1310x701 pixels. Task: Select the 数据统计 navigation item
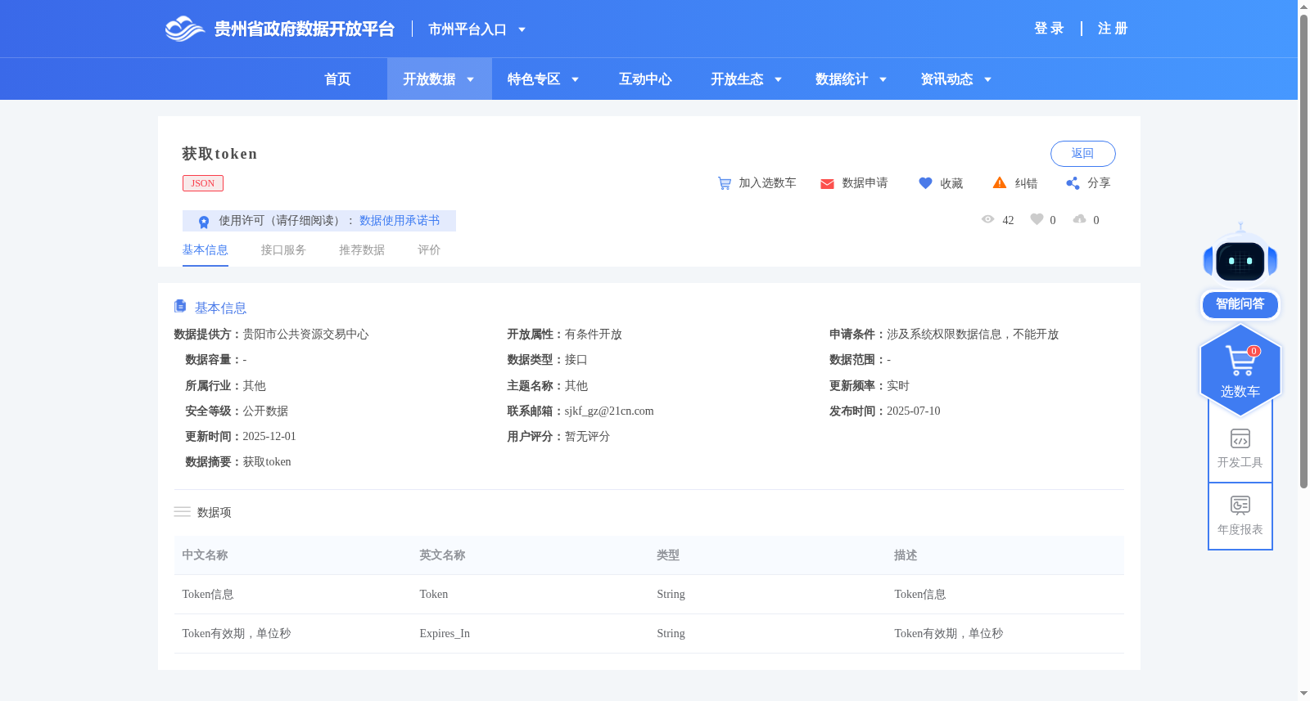tap(842, 79)
